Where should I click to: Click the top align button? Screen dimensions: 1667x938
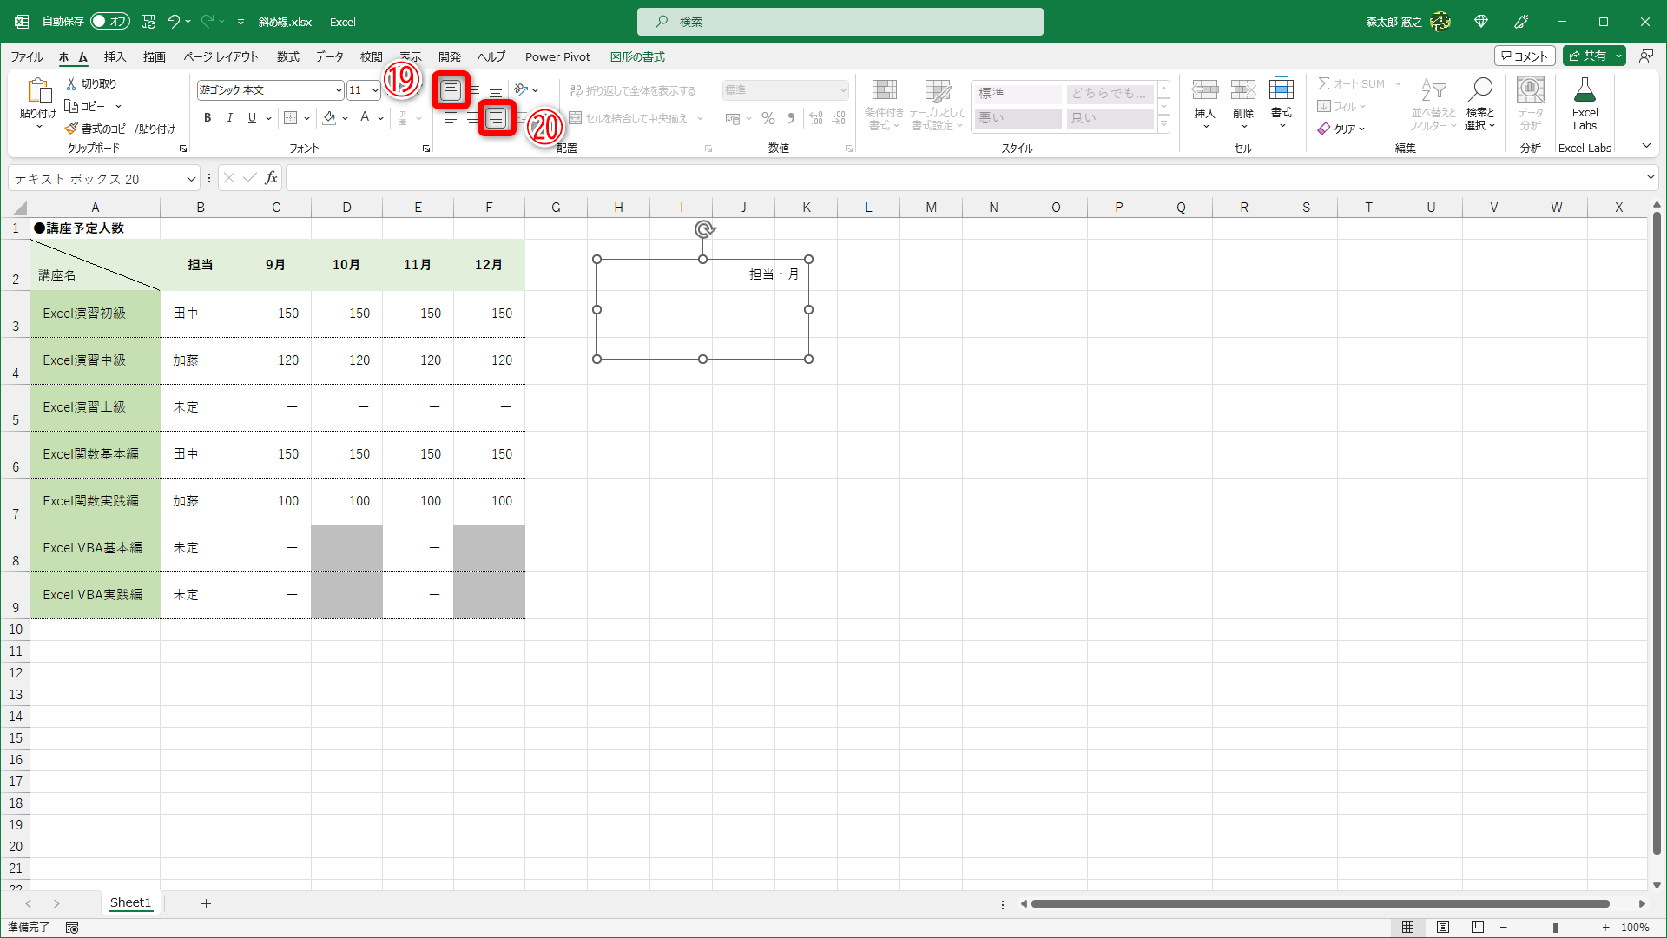(x=450, y=89)
